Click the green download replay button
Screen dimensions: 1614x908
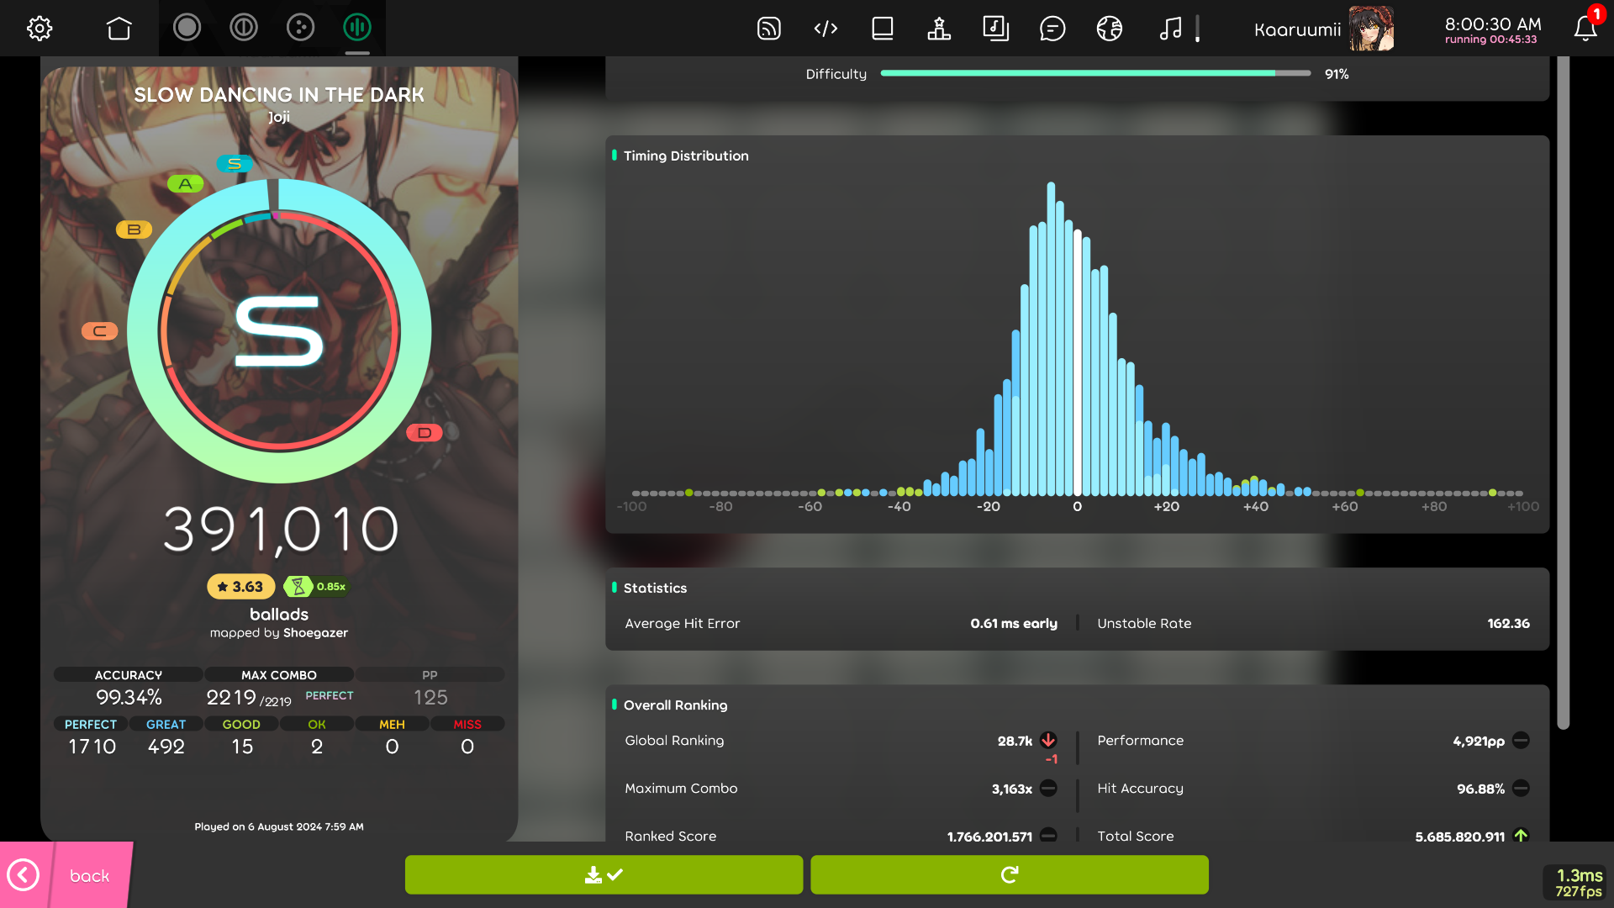point(604,875)
